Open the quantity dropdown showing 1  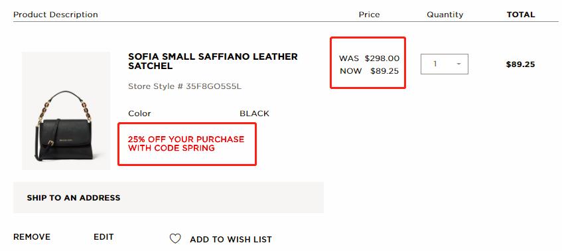point(445,64)
